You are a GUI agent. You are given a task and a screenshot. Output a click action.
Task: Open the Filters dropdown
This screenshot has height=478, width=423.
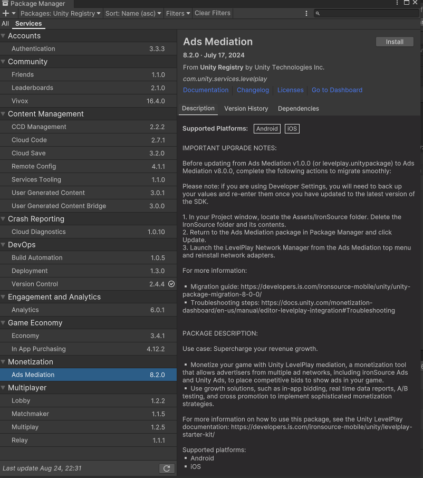178,13
